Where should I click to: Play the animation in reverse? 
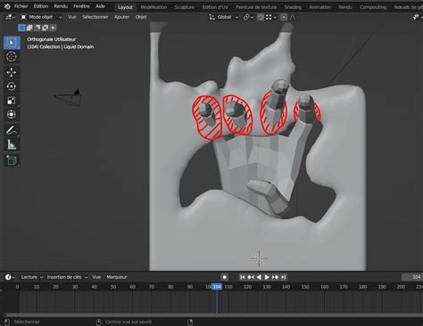259,277
